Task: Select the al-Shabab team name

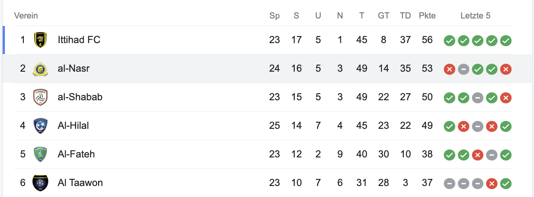Action: point(80,97)
